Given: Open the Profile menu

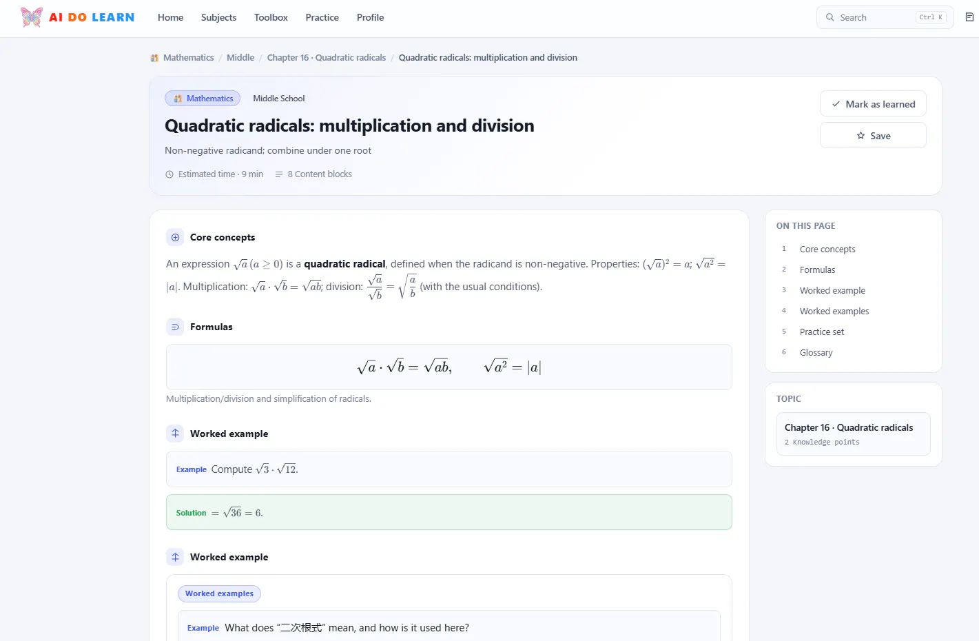Looking at the screenshot, I should pos(370,17).
